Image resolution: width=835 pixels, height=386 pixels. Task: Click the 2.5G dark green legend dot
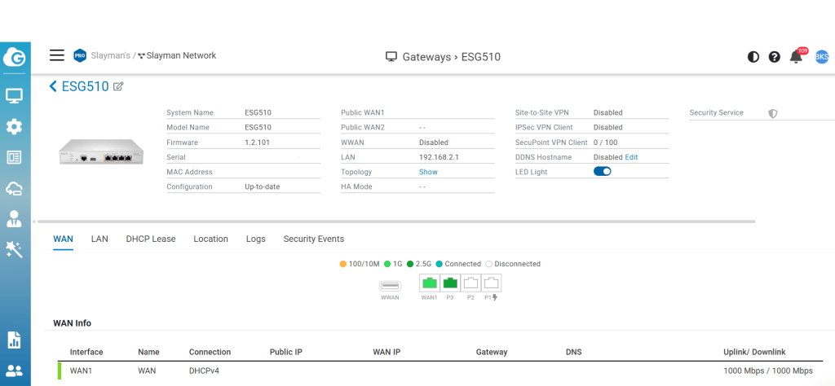[x=410, y=264]
